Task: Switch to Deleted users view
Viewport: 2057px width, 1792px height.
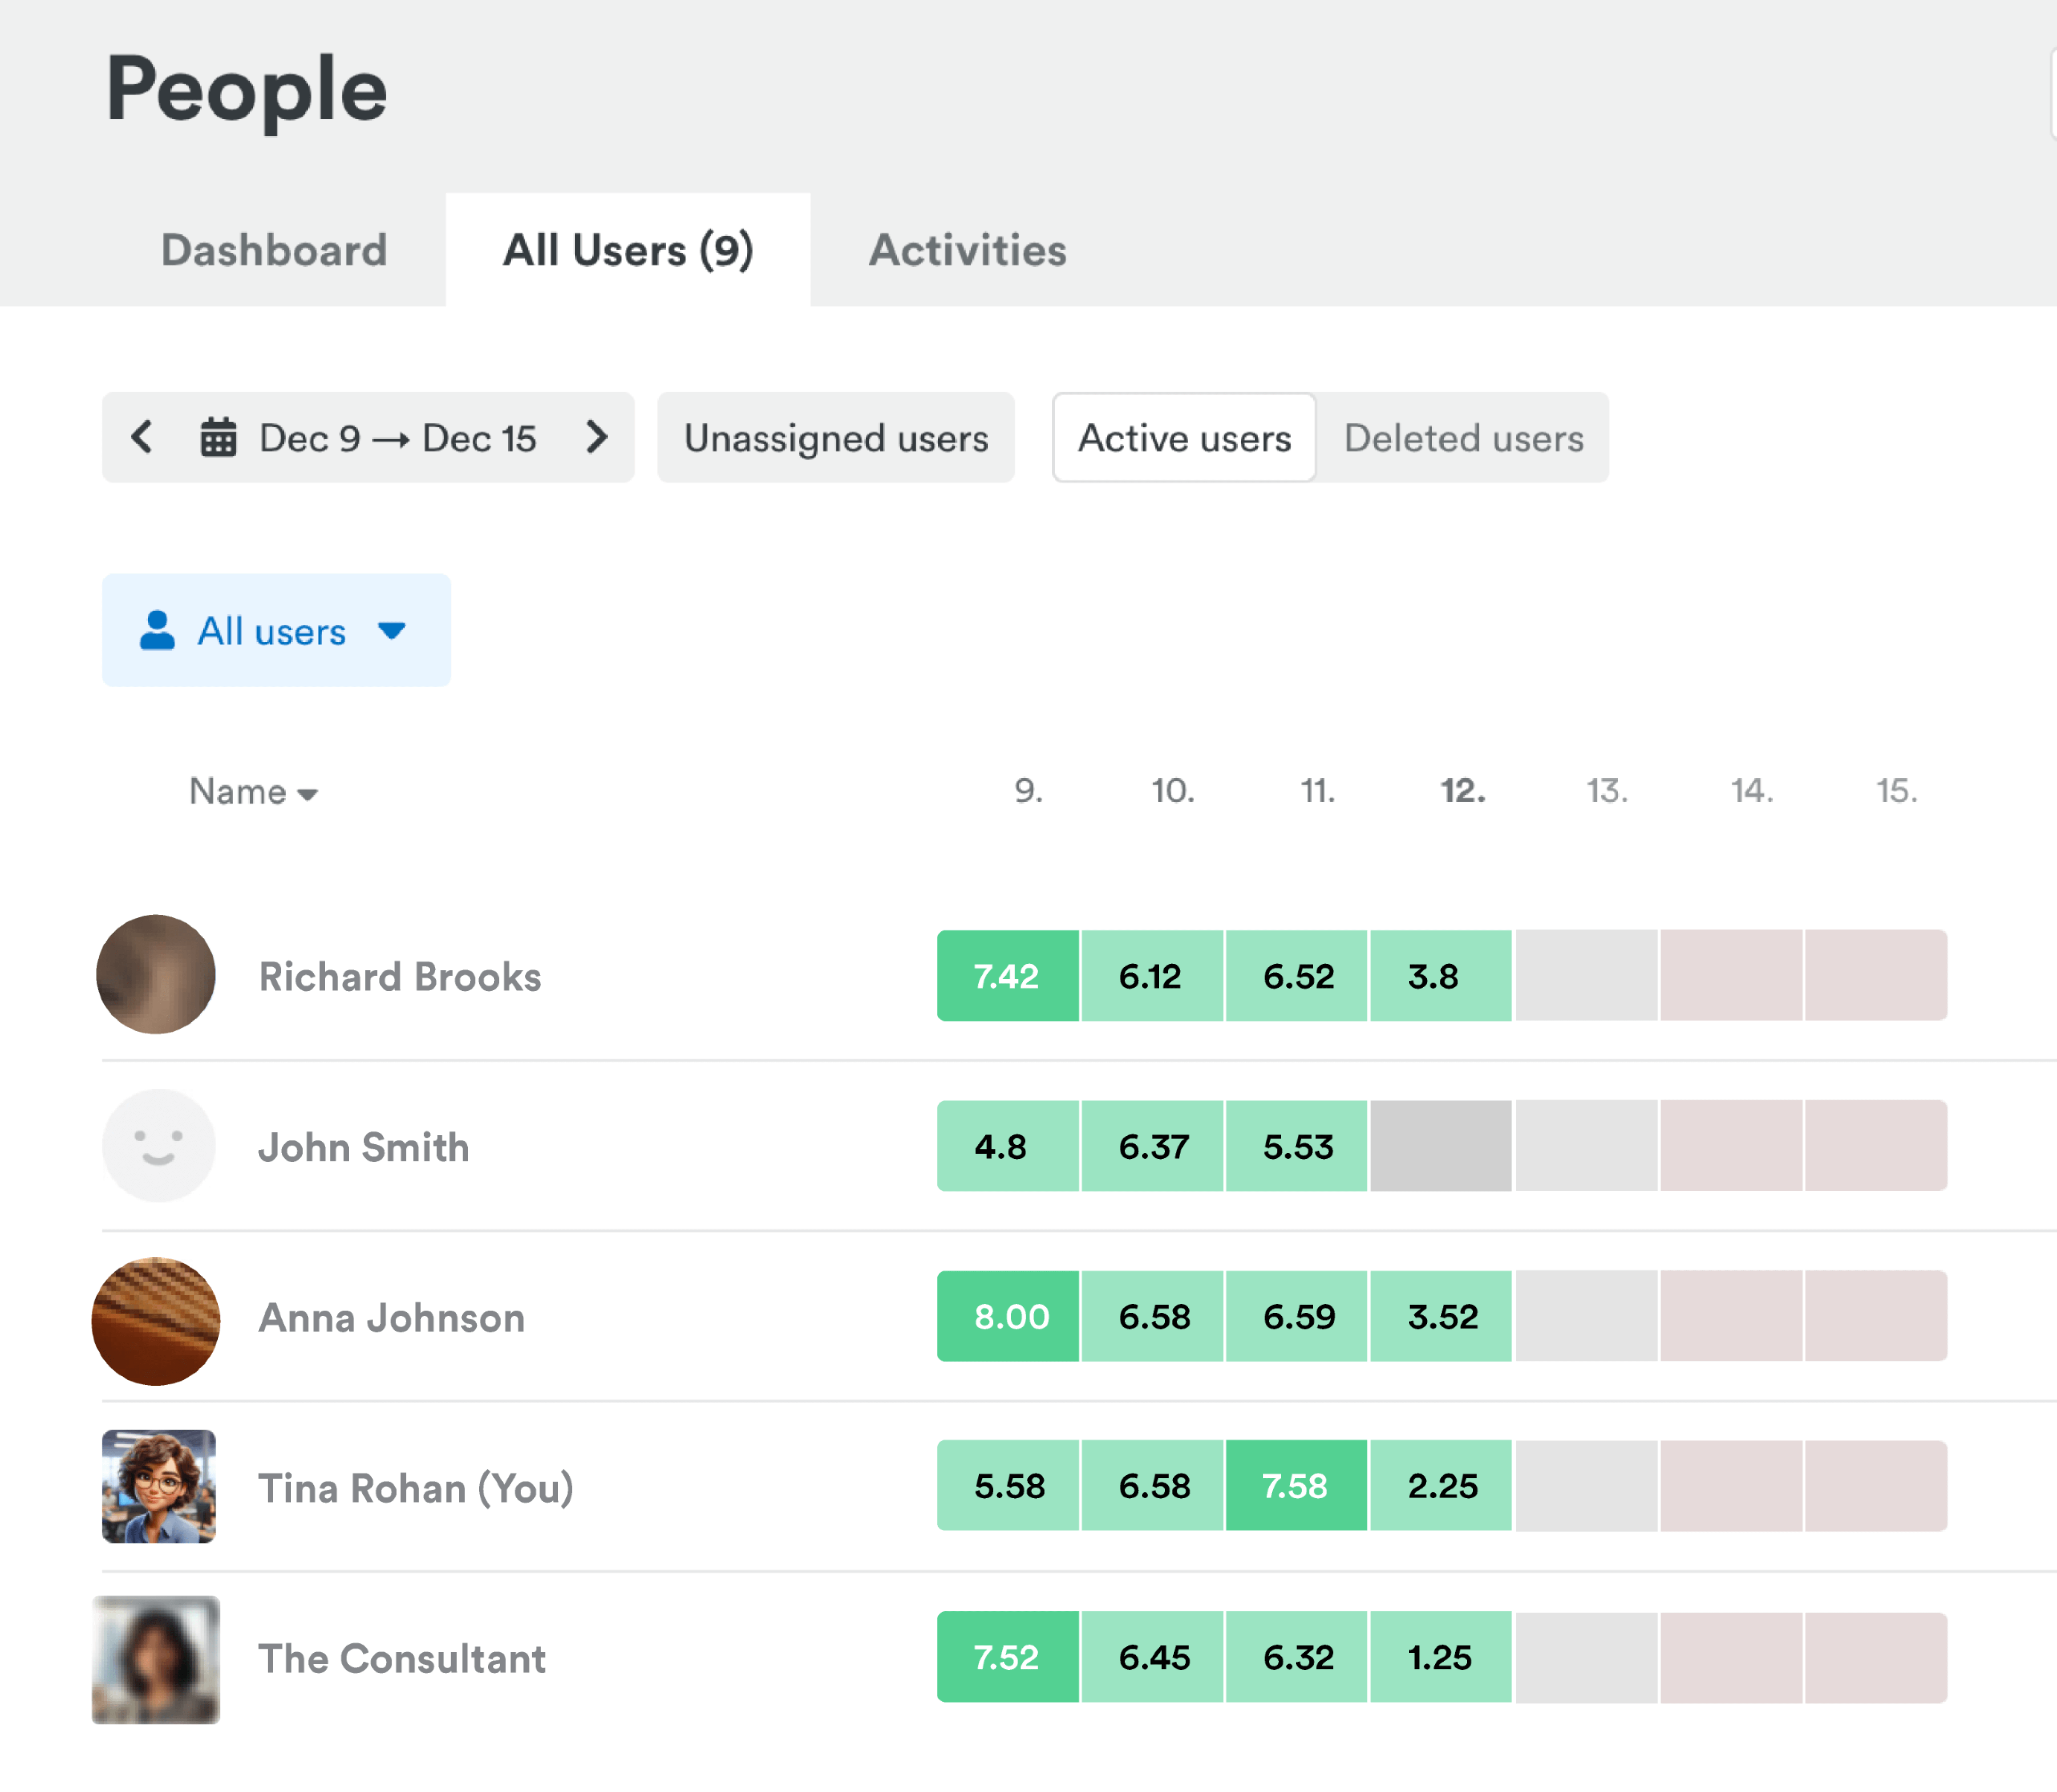Action: pyautogui.click(x=1462, y=438)
